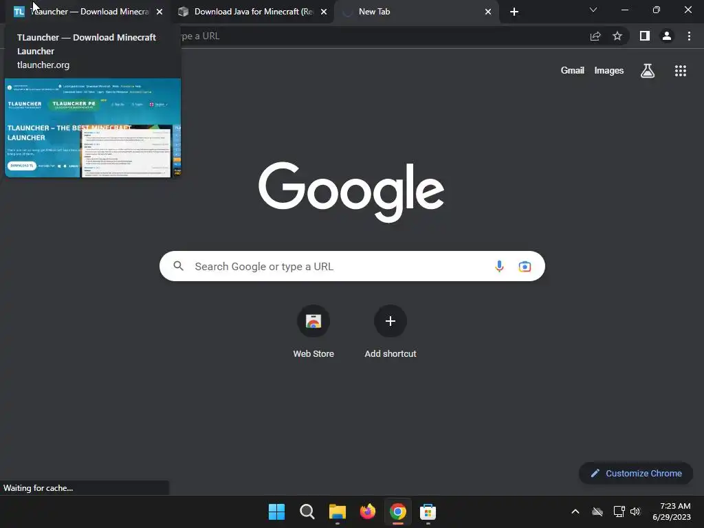Click the Chrome taskbar icon
The image size is (704, 528).
point(398,511)
